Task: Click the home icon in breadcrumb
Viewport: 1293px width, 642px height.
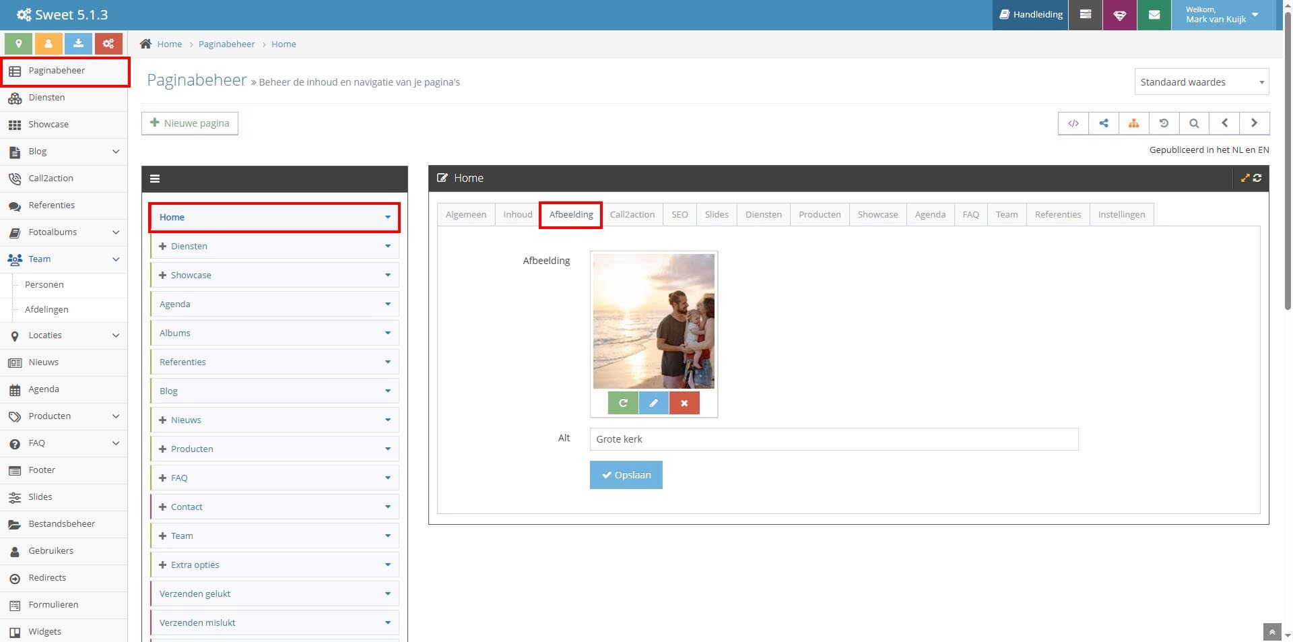Action: coord(145,44)
